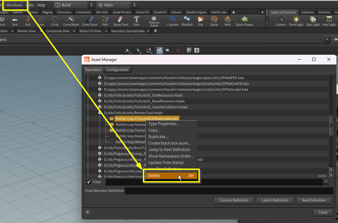
Task: Focus the Find Operator Definition field
Action: tap(229, 191)
